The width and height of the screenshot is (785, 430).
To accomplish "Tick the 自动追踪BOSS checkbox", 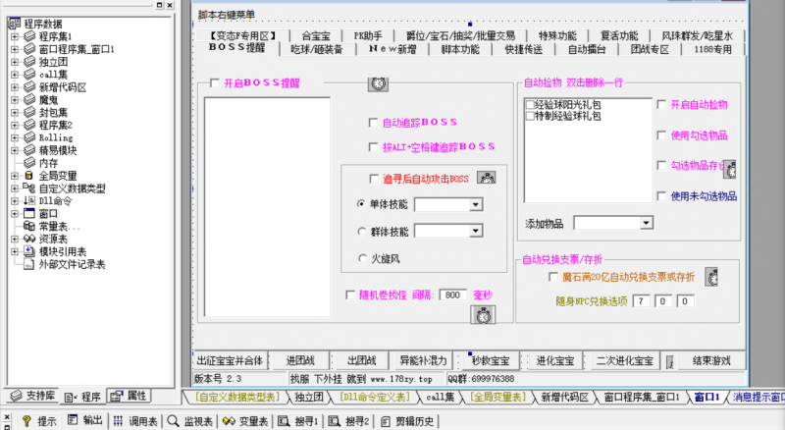I will point(373,123).
